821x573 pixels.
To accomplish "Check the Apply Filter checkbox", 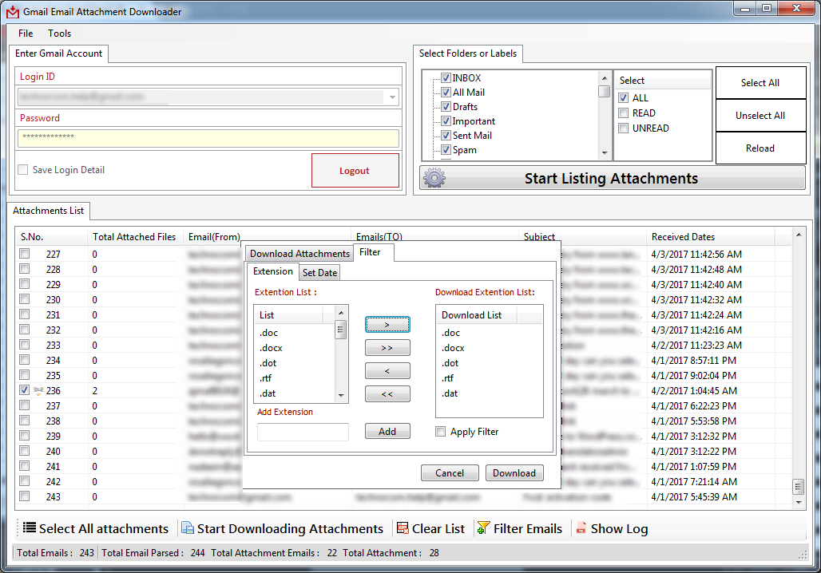I will (x=440, y=431).
